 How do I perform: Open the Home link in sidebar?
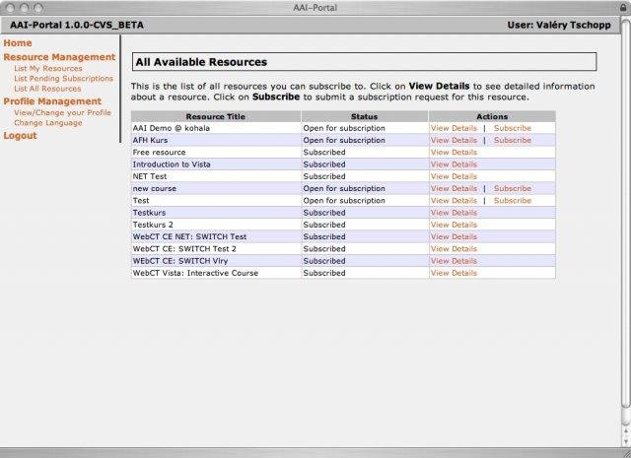(18, 43)
